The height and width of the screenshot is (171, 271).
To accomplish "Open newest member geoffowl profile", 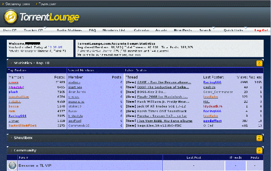I will click(x=75, y=121).
